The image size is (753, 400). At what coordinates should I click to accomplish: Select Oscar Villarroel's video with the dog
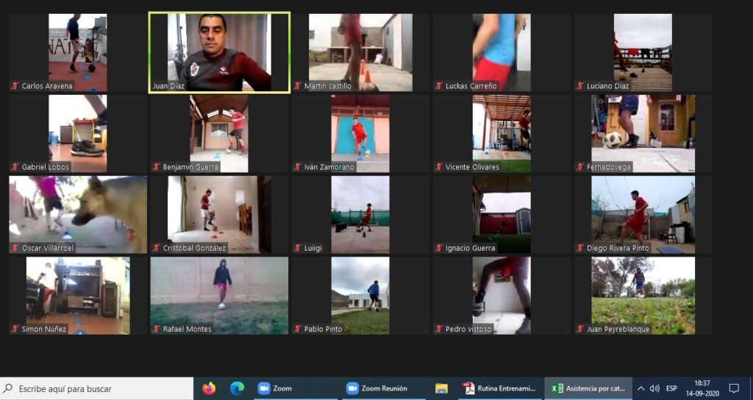(x=78, y=213)
